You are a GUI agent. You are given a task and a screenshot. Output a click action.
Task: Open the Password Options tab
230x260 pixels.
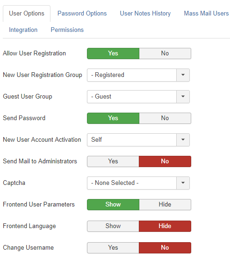point(82,14)
